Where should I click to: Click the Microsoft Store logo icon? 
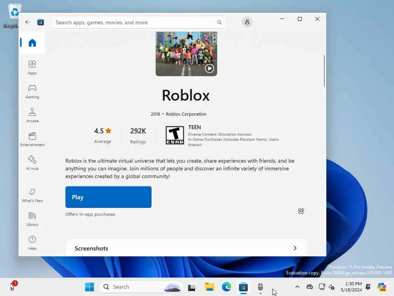point(40,22)
